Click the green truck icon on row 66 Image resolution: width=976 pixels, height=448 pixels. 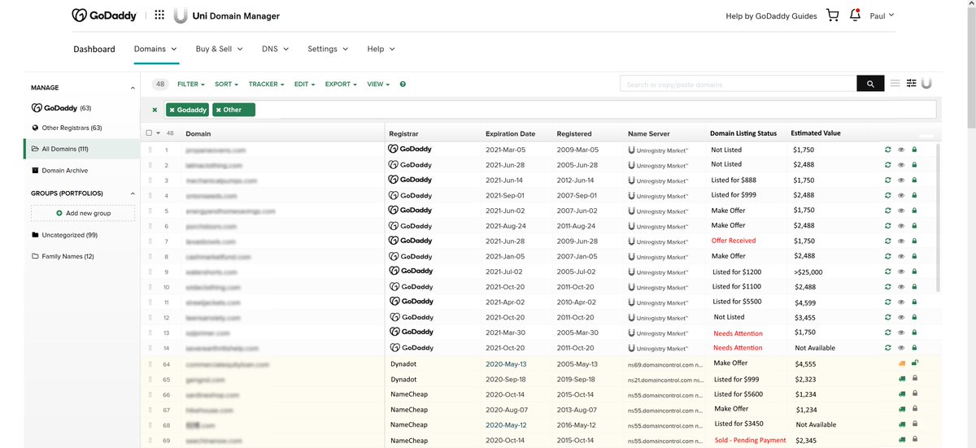pos(902,394)
